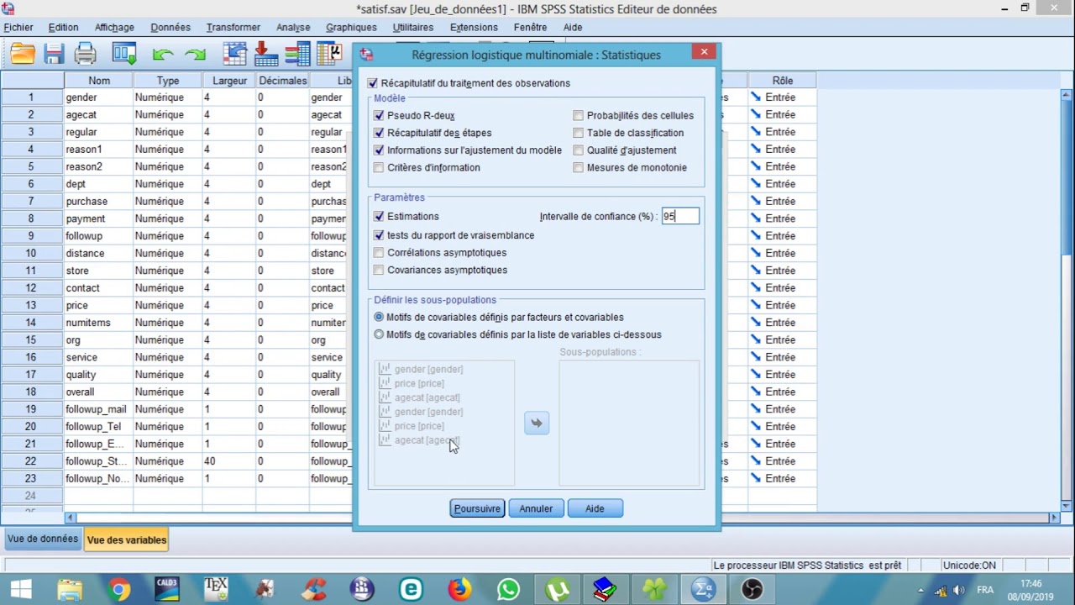This screenshot has height=605, width=1075.
Task: Check Mesures de monotonie
Action: [x=579, y=167]
